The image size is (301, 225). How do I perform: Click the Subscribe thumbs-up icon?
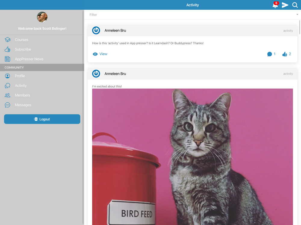(8, 49)
